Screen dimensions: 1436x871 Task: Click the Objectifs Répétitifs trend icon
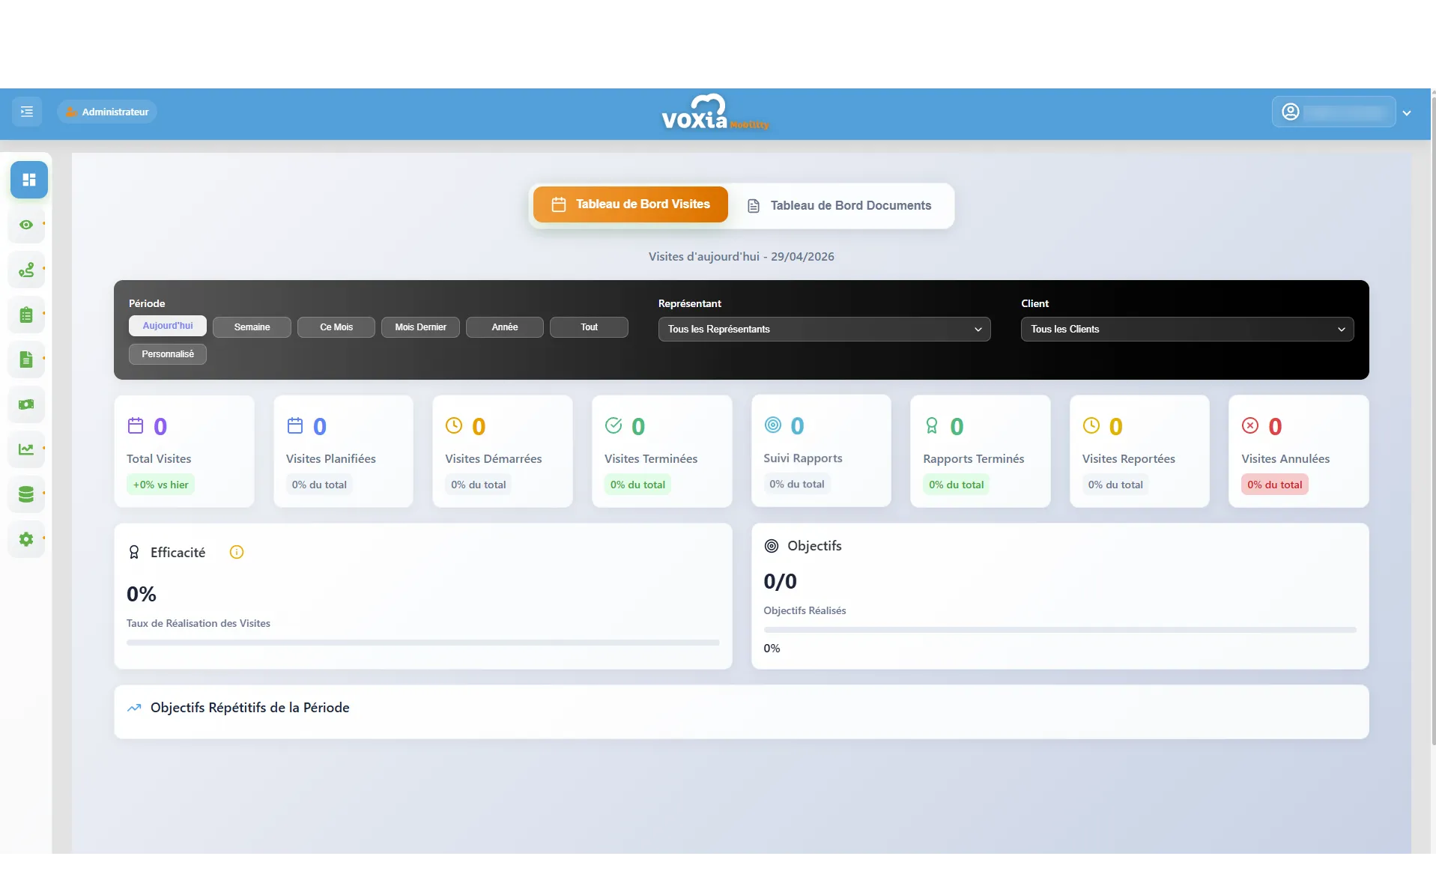(x=134, y=708)
